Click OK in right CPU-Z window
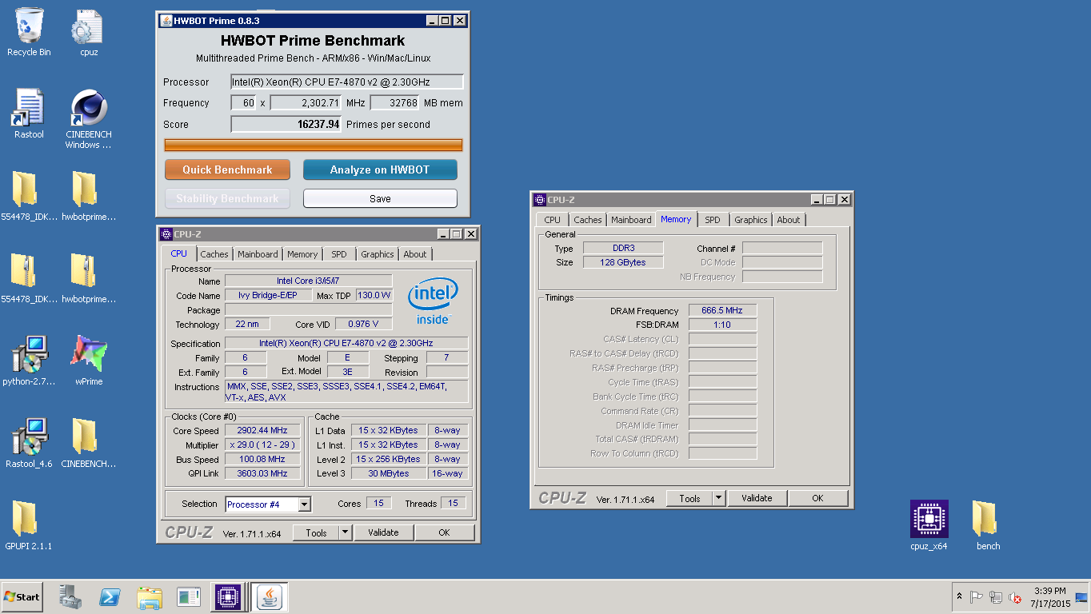This screenshot has height=614, width=1091. pos(817,498)
